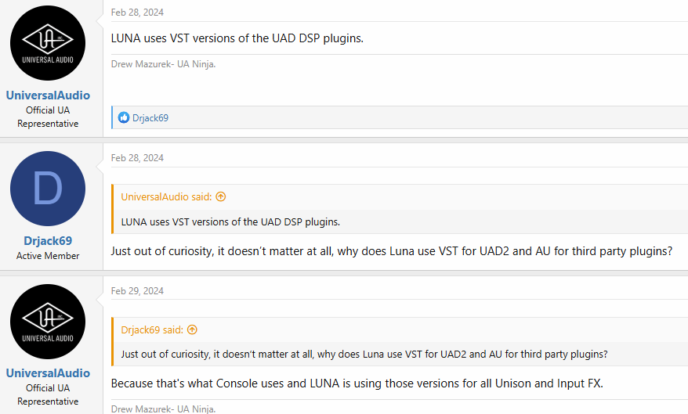Open UniversalAudio username link in last post

coord(48,373)
